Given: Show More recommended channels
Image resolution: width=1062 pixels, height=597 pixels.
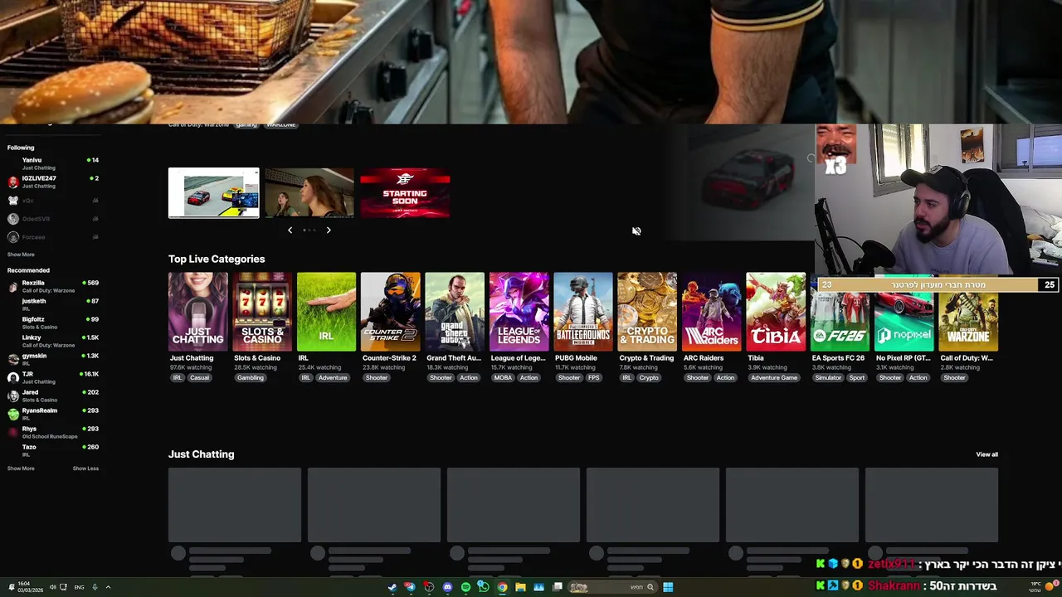Looking at the screenshot, I should tap(21, 468).
